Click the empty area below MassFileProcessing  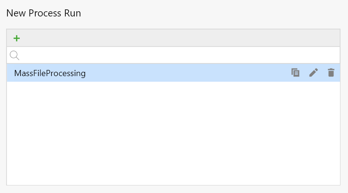click(x=173, y=131)
